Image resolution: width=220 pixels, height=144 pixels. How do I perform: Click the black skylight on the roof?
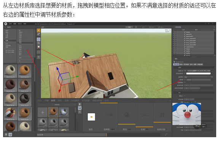tap(111, 76)
